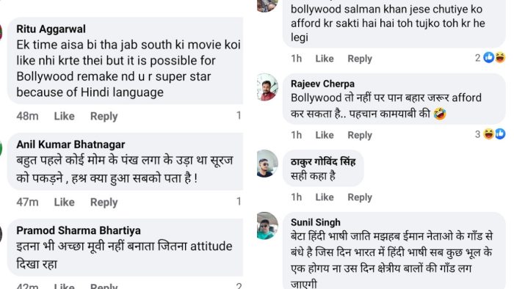Reply to Ritu Aggarwal's comment
The width and height of the screenshot is (514, 289).
pos(104,116)
